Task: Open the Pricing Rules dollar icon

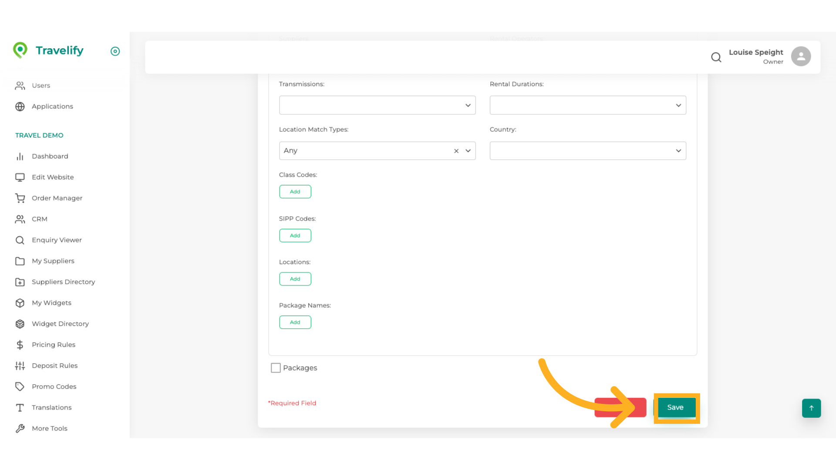Action: [20, 345]
